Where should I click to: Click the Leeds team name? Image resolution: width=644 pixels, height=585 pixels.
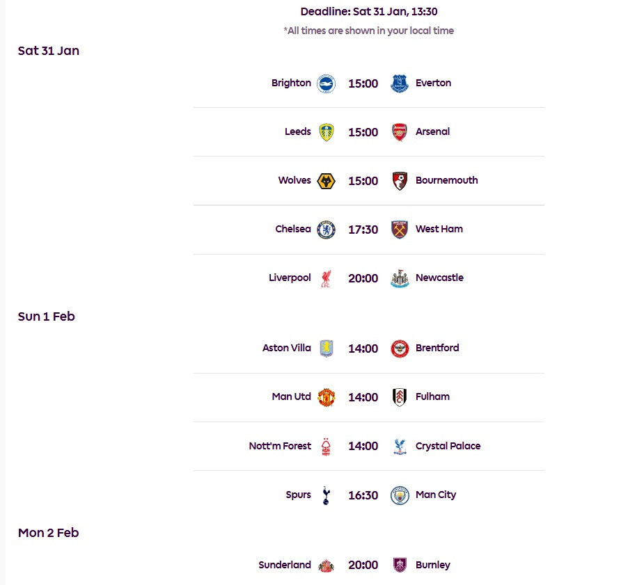coord(298,131)
